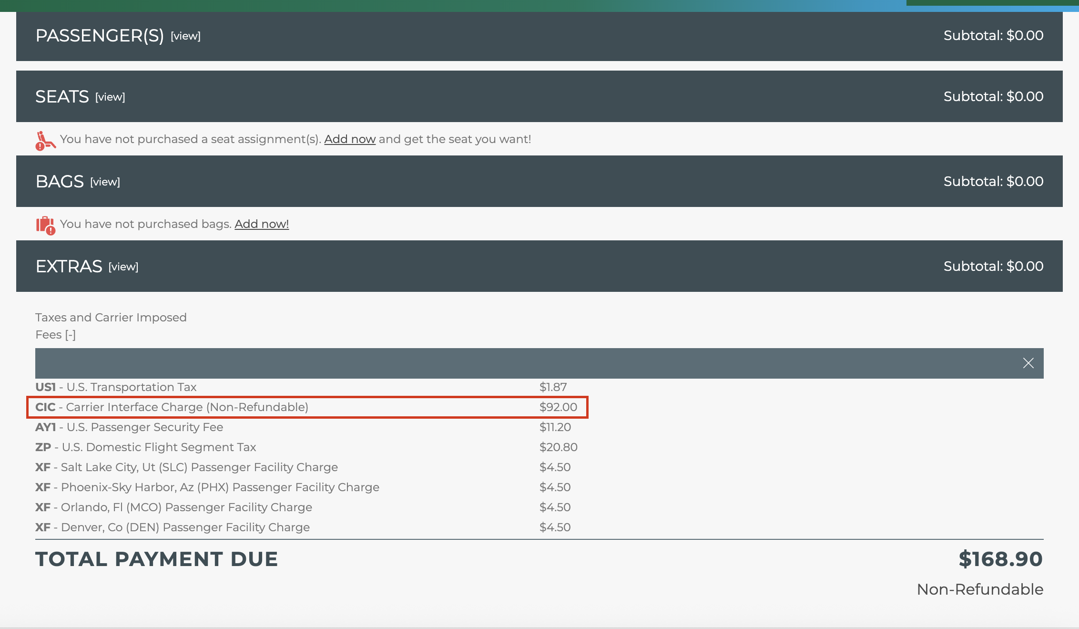1079x629 pixels.
Task: Select the Carrier Interface Charge row
Action: 307,407
